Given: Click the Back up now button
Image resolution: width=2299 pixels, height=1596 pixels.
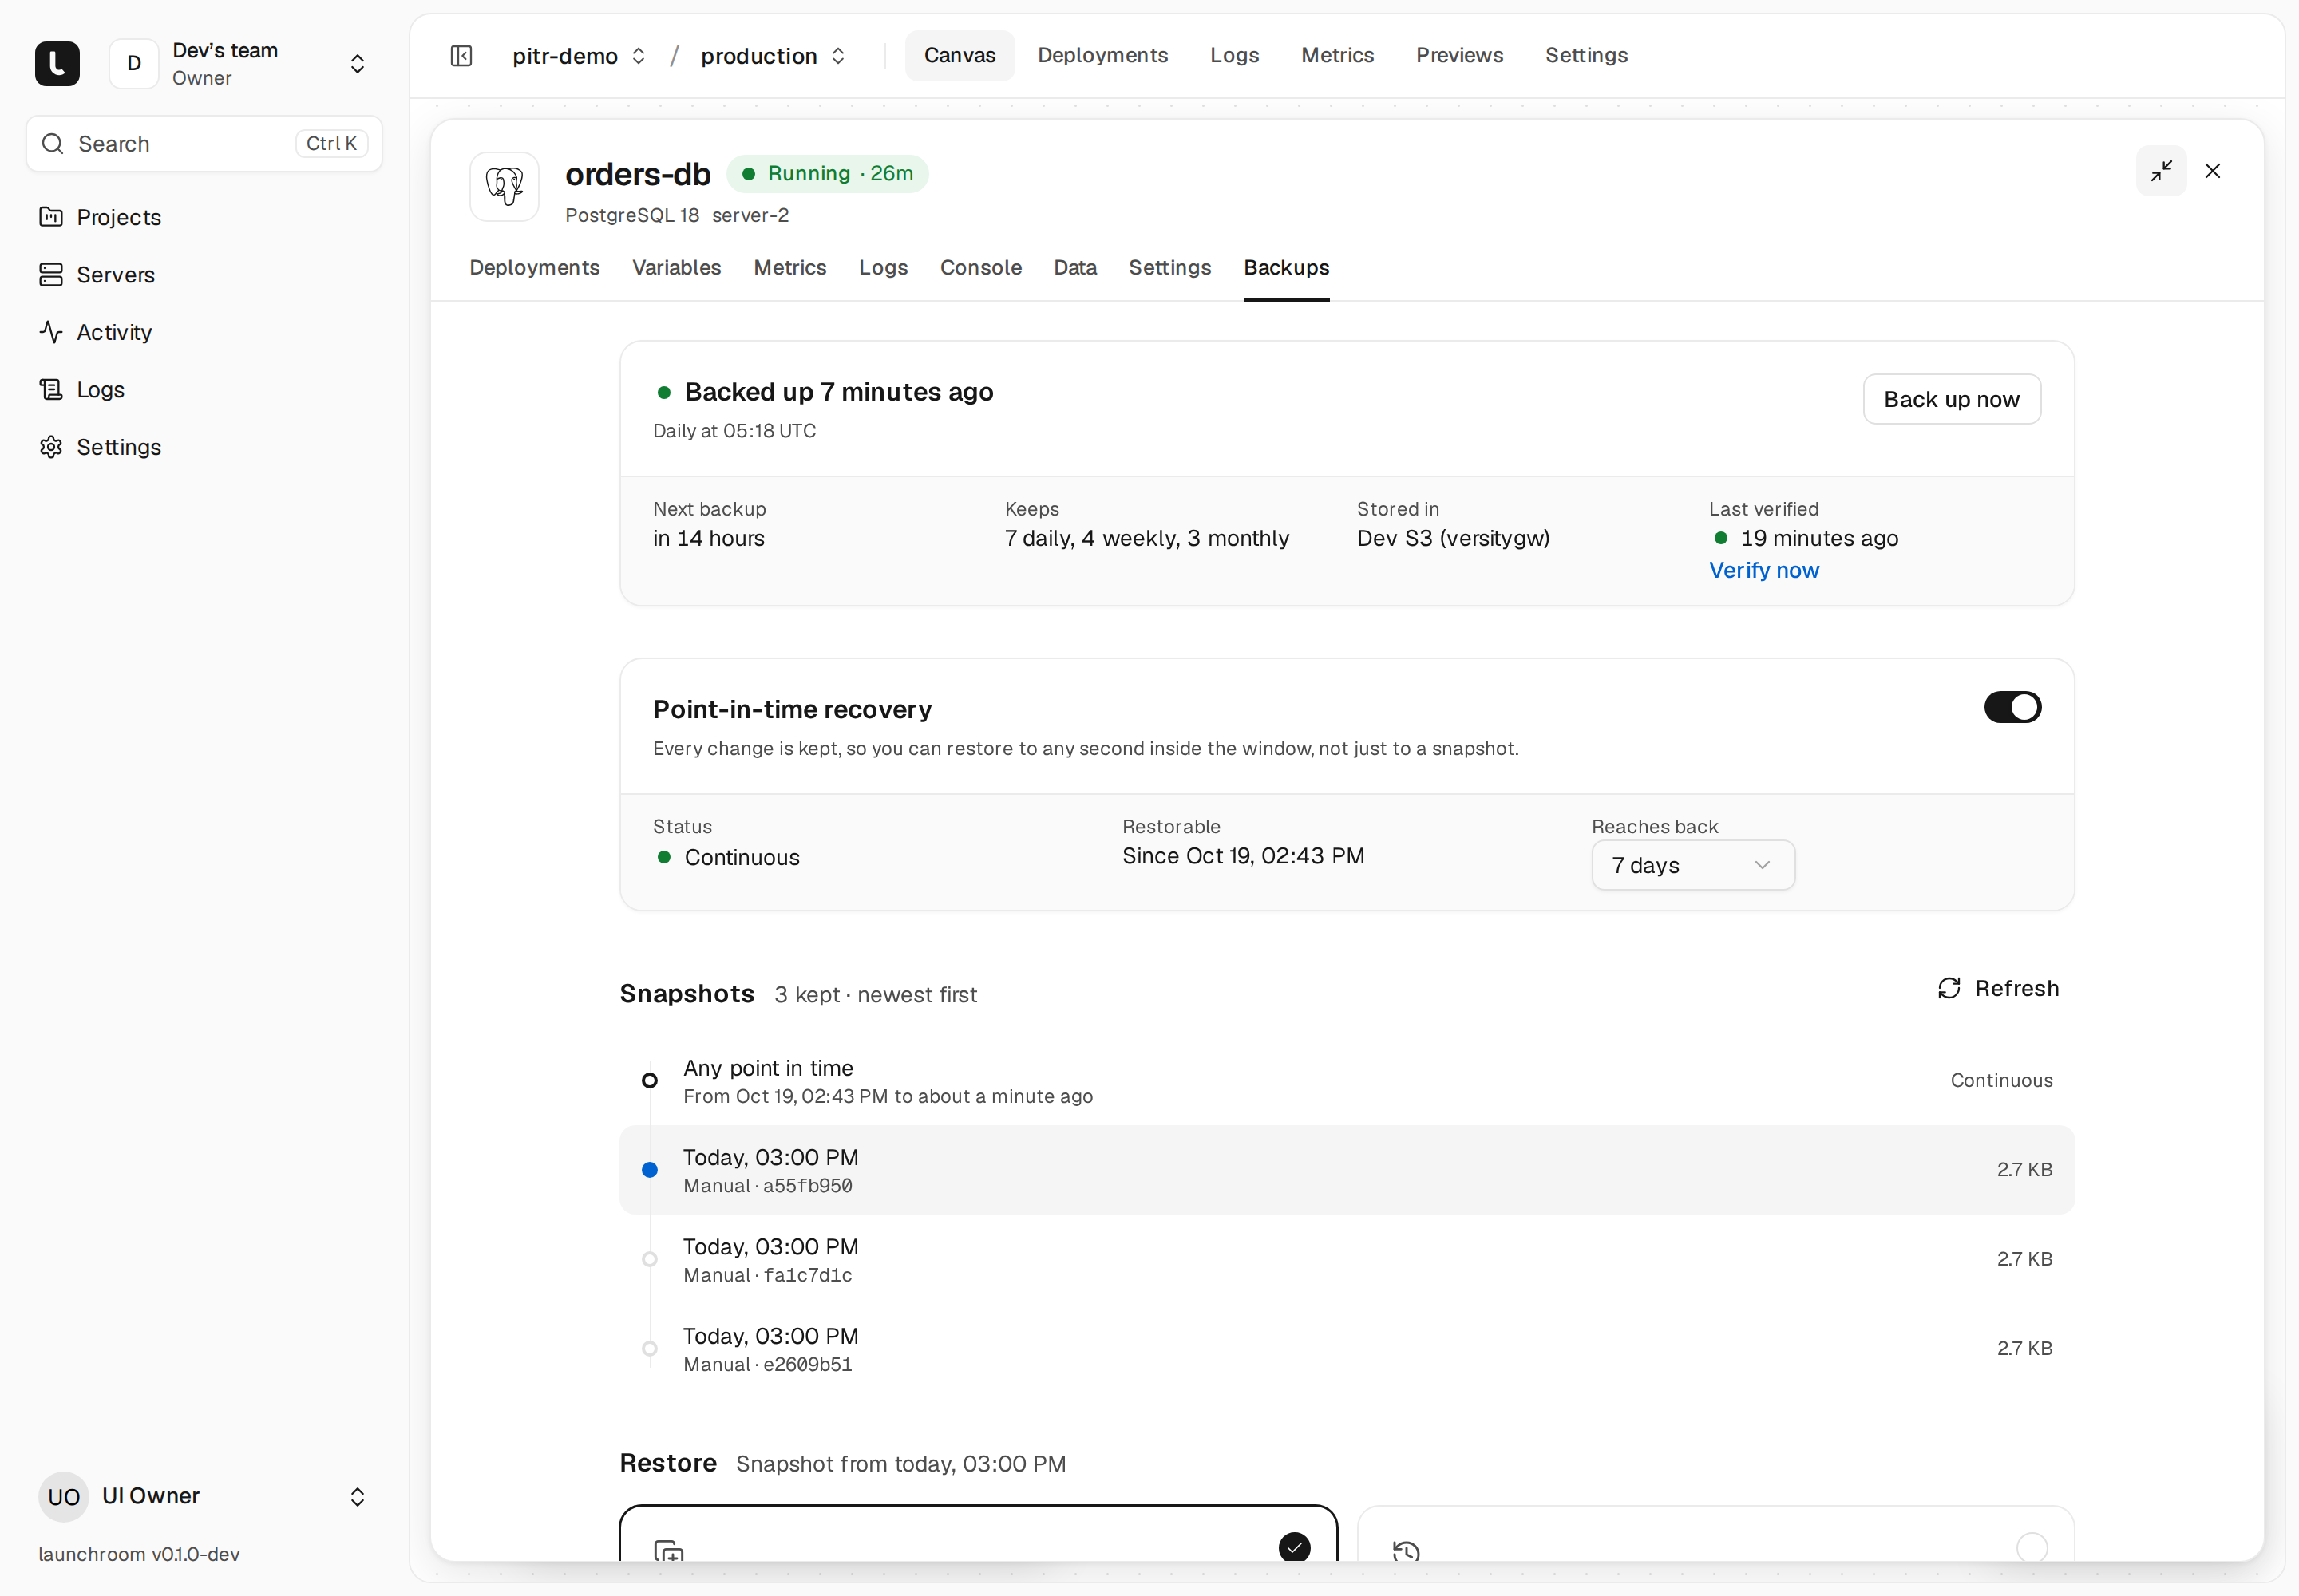Looking at the screenshot, I should (x=1952, y=399).
